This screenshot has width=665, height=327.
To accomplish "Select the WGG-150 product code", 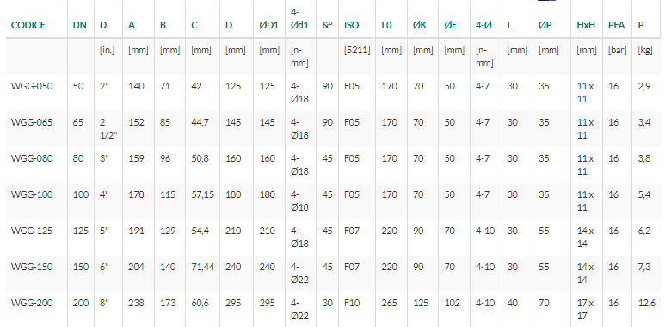I will pos(32,267).
